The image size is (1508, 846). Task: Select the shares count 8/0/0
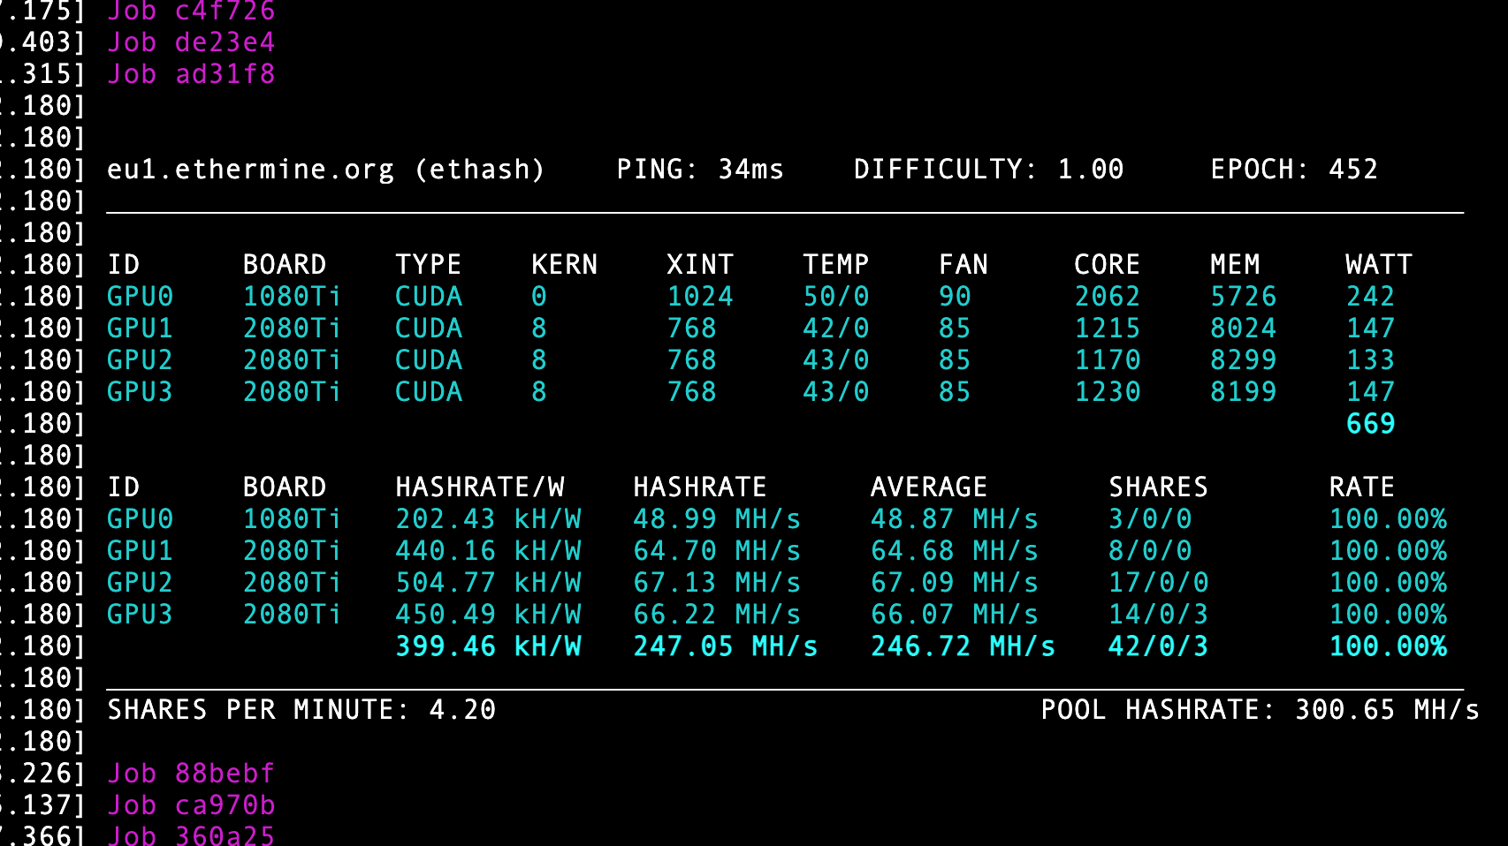pyautogui.click(x=1150, y=551)
